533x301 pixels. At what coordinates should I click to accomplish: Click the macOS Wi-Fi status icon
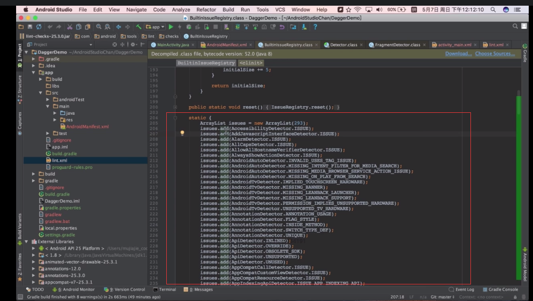[358, 9]
